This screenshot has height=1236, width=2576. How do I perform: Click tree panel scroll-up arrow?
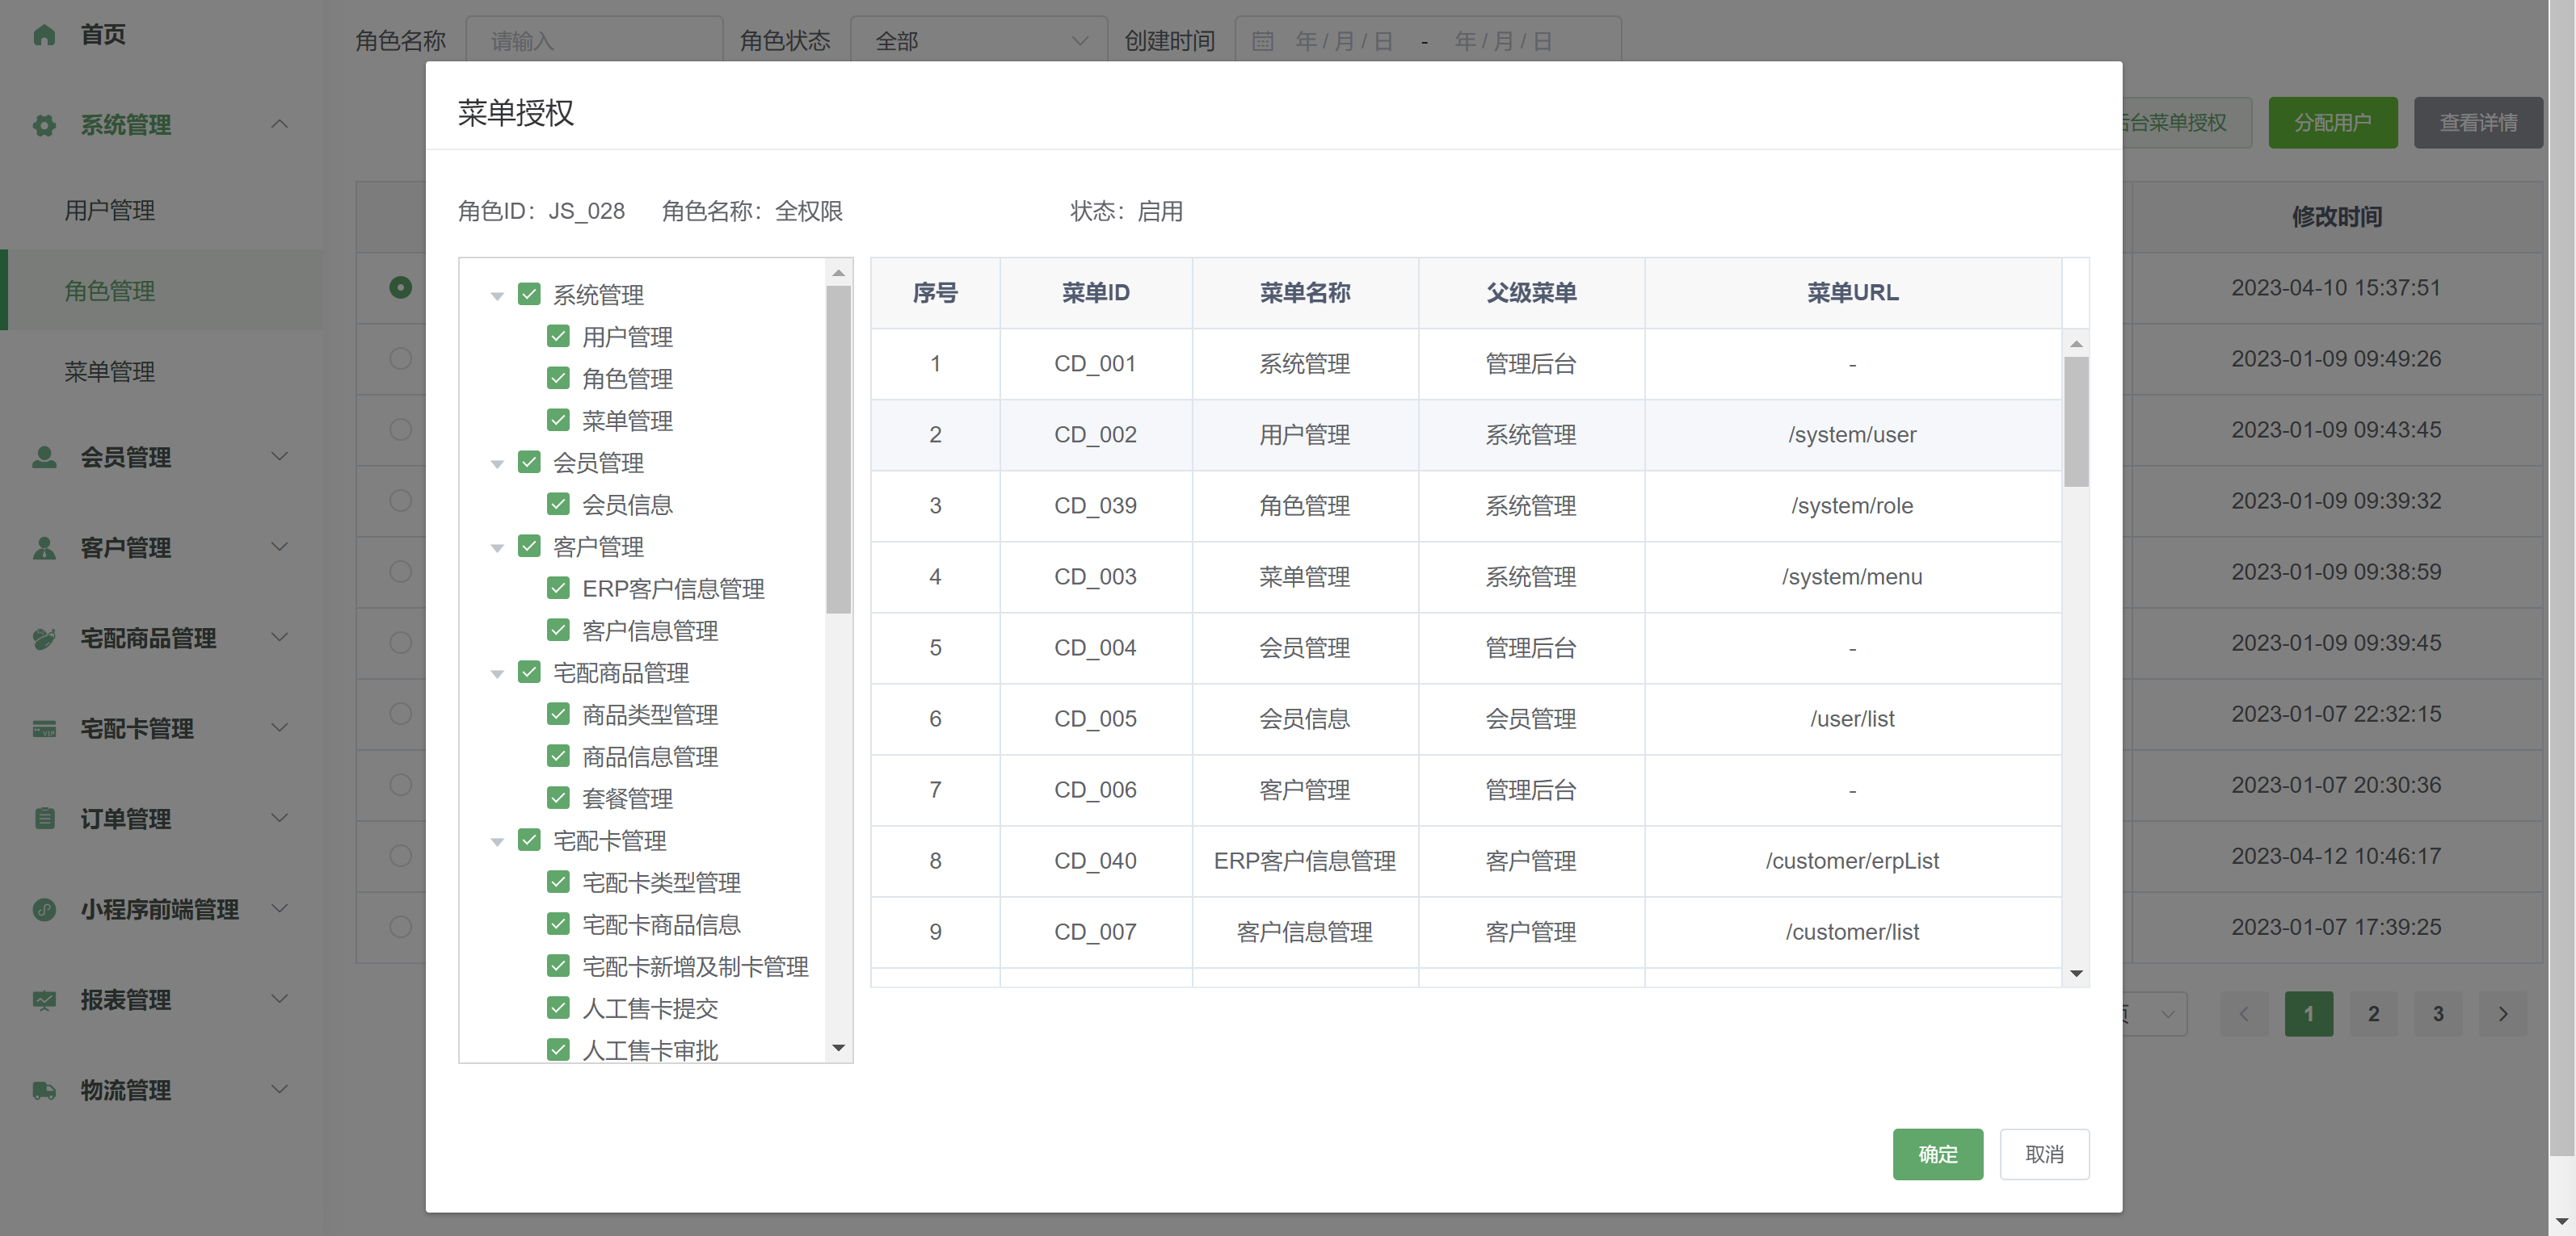838,273
